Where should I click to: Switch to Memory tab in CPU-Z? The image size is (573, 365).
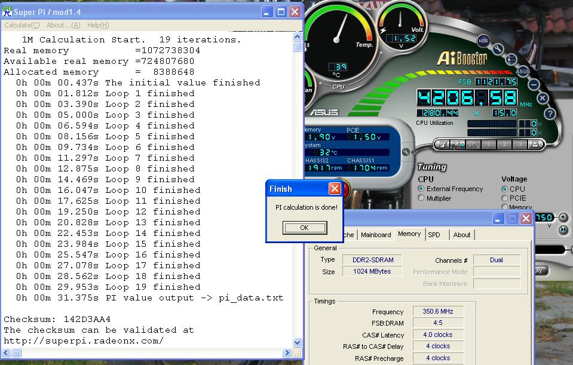[x=409, y=234]
